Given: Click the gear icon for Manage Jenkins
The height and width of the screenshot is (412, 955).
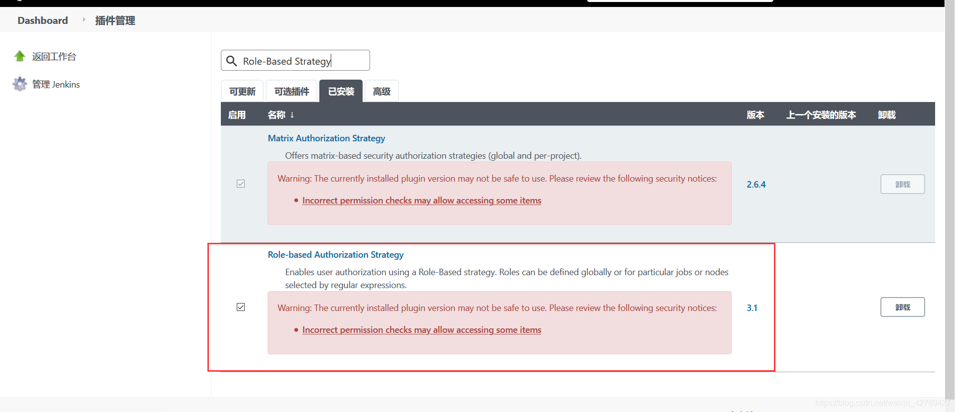Looking at the screenshot, I should [x=20, y=84].
